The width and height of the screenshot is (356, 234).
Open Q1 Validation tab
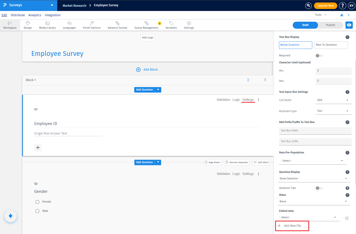coord(223,100)
